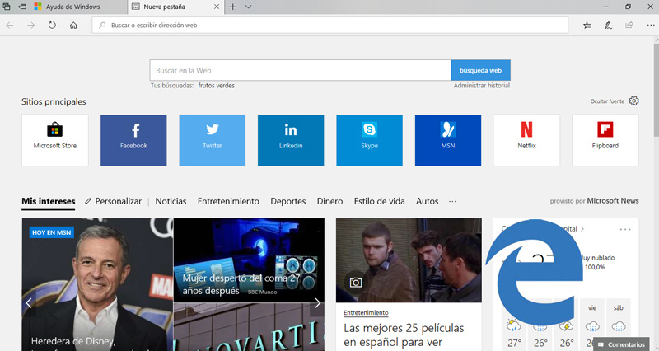Select the sáb weather forecast
Screen dimensions: 659x351
[619, 325]
